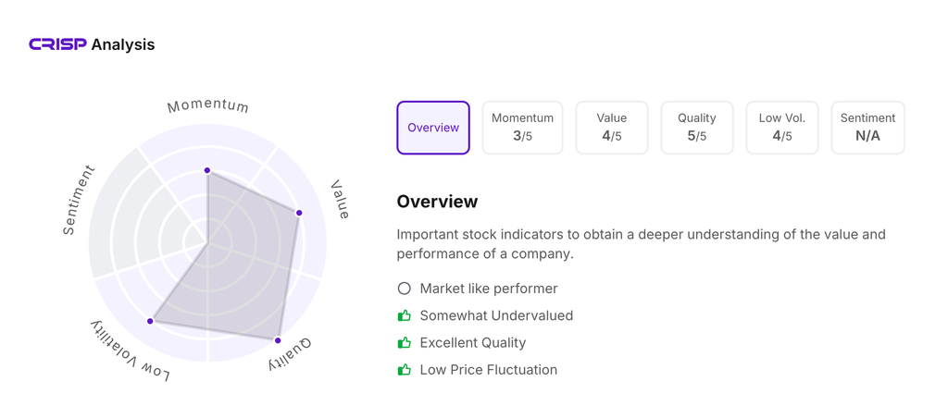
Task: Click the CRISP logo
Action: (57, 44)
